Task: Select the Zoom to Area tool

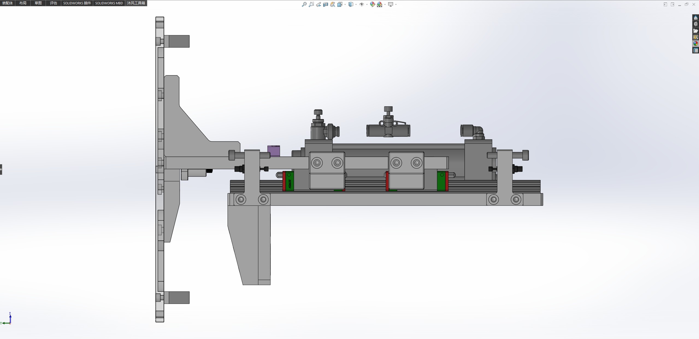Action: (x=311, y=4)
